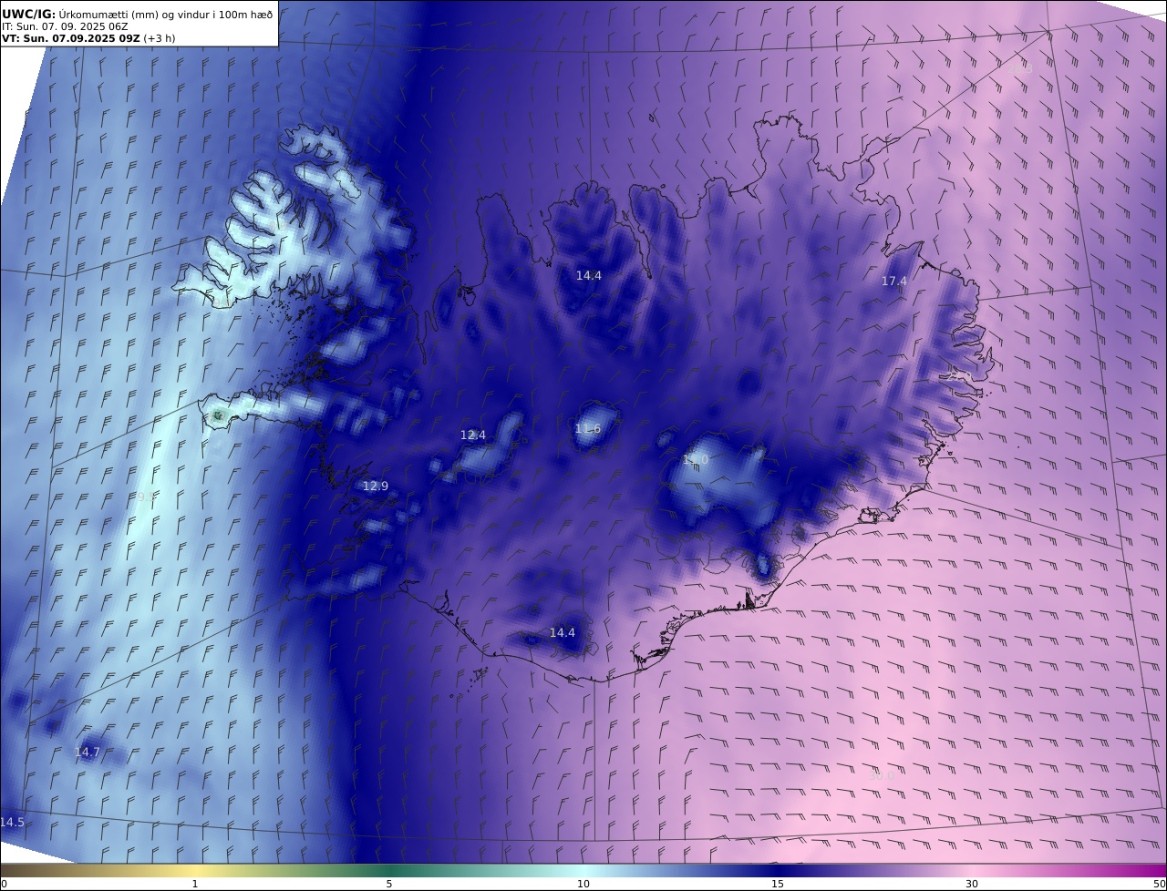Pick the pink colorbar segment above tick 30
The image size is (1167, 891).
[x=972, y=870]
